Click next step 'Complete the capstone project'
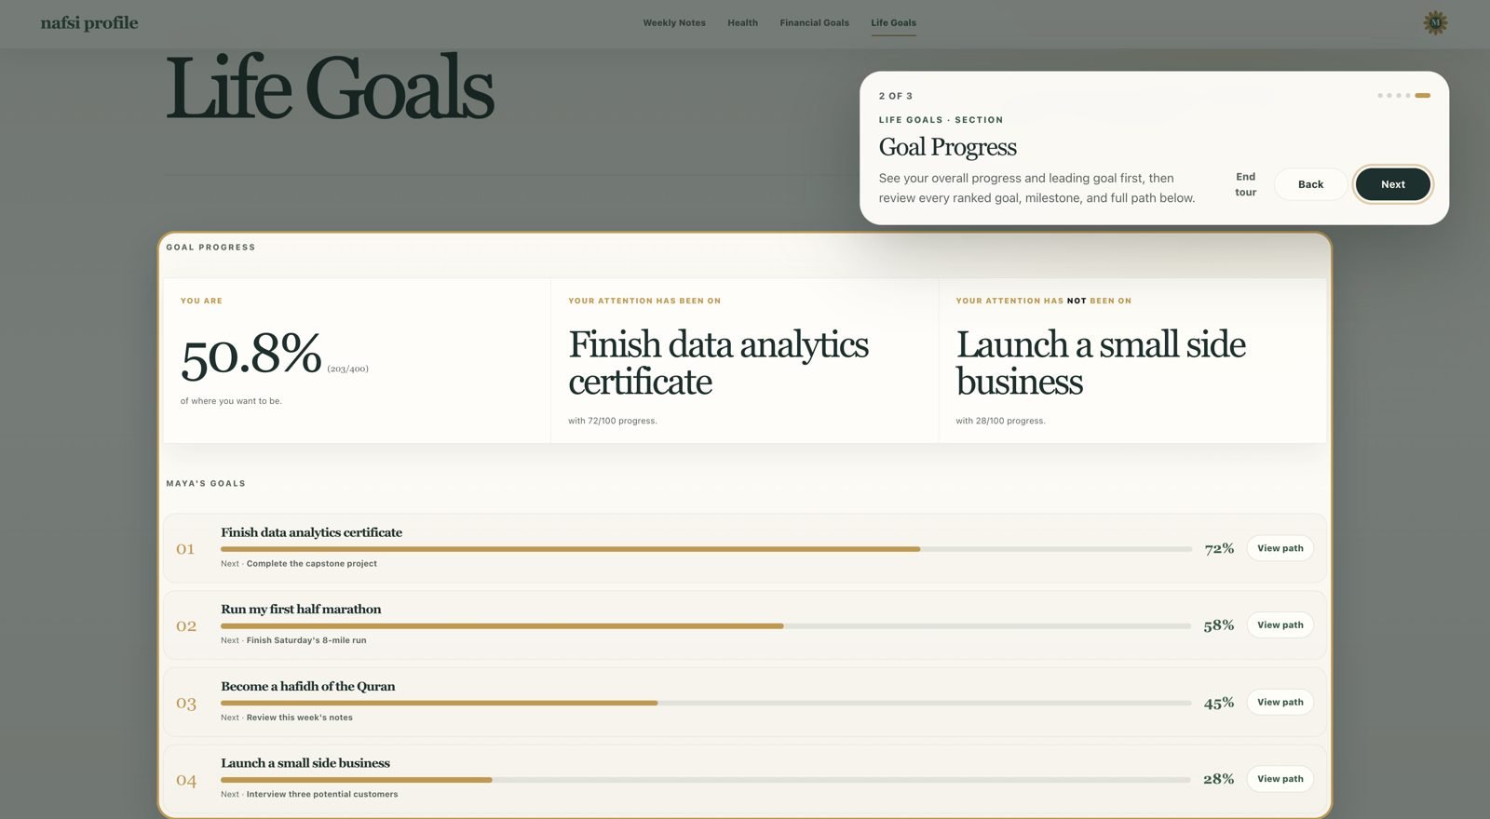 tap(312, 564)
